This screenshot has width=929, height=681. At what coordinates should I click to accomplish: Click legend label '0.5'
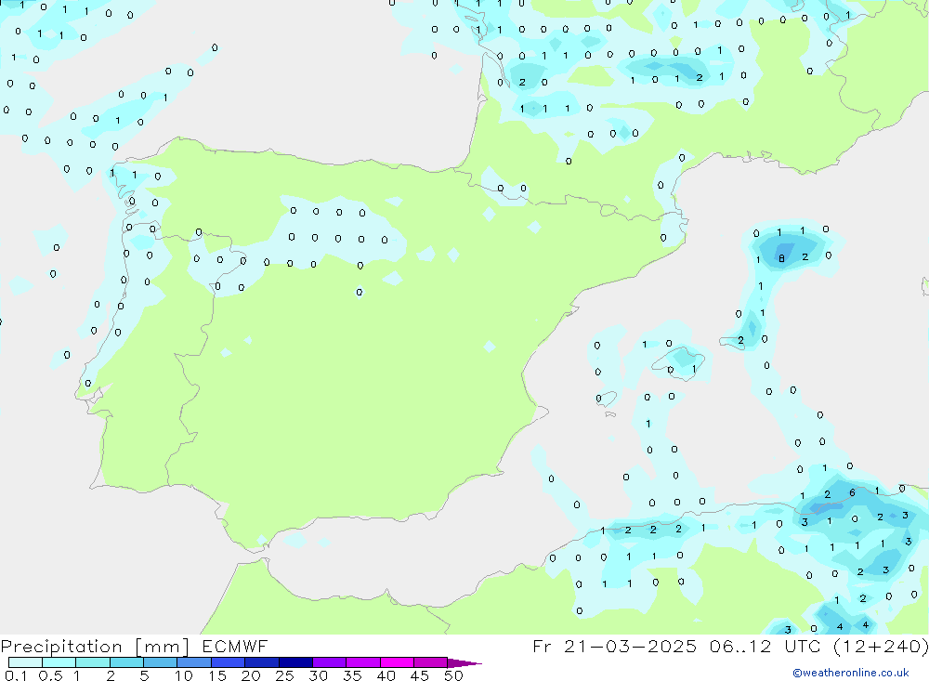tap(50, 675)
